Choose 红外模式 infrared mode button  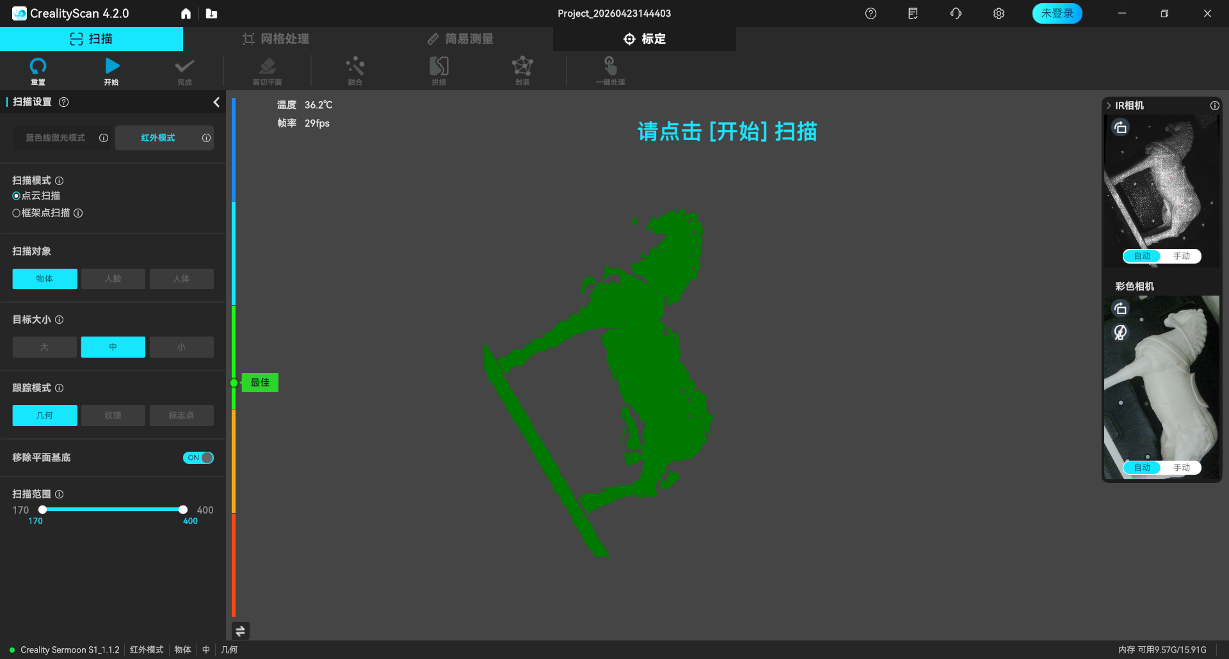[x=158, y=138]
